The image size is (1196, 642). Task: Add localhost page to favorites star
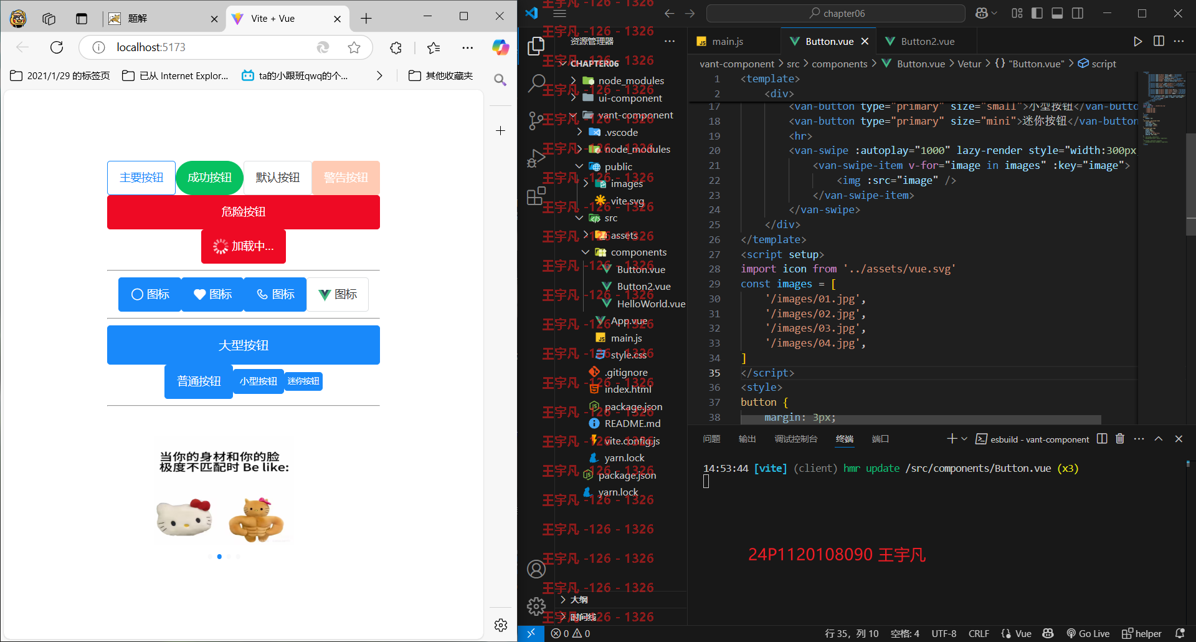[354, 47]
